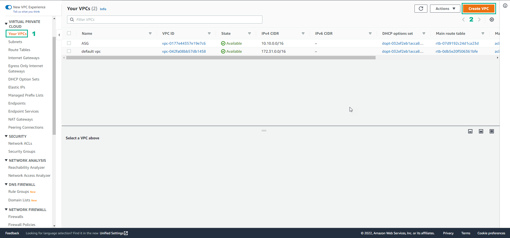
Task: Open Route Tables in the sidebar
Action: click(x=19, y=50)
